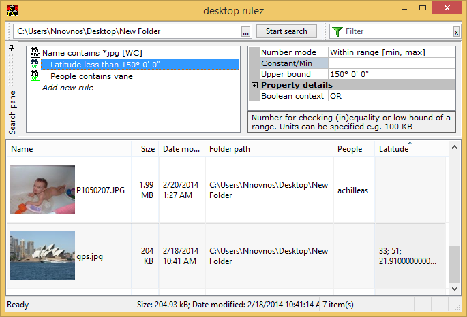467x317 pixels.
Task: Sort results by Latitude column header
Action: point(410,149)
